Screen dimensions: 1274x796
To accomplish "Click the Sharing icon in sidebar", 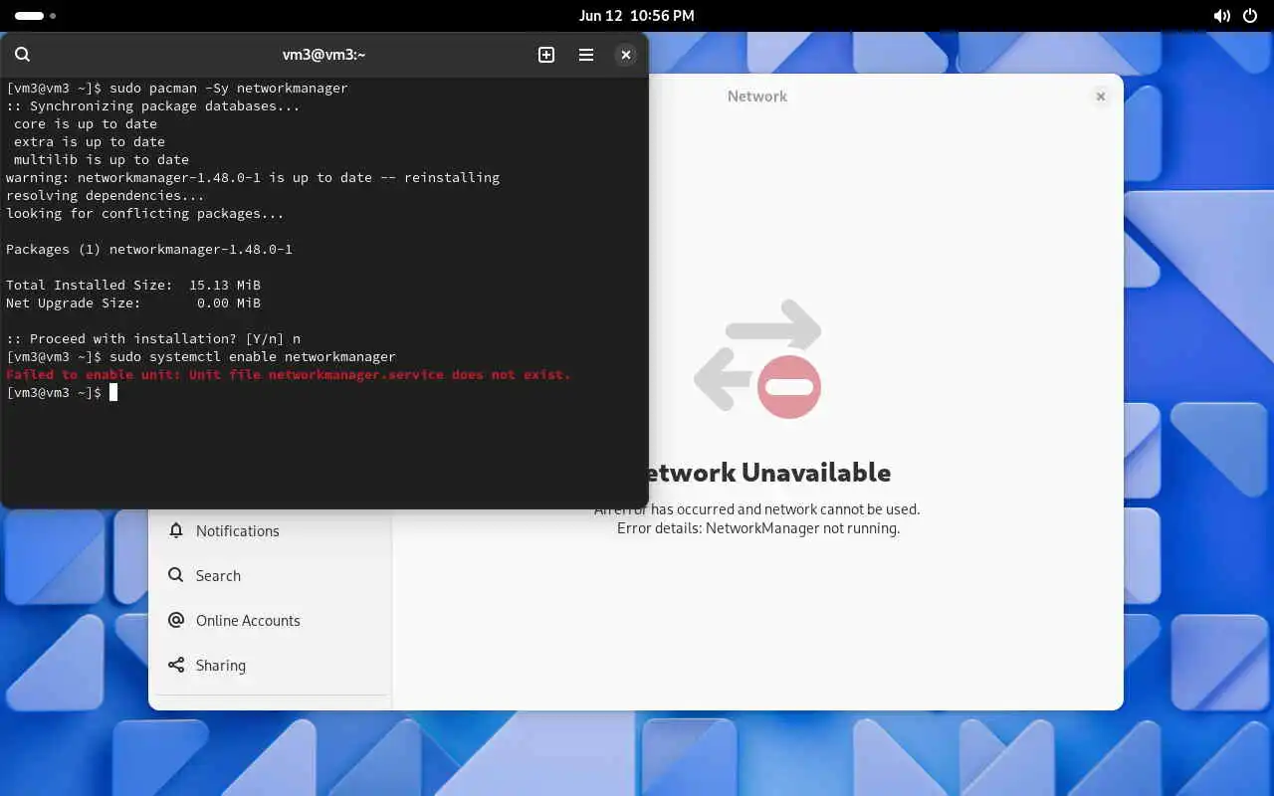I will click(x=176, y=665).
